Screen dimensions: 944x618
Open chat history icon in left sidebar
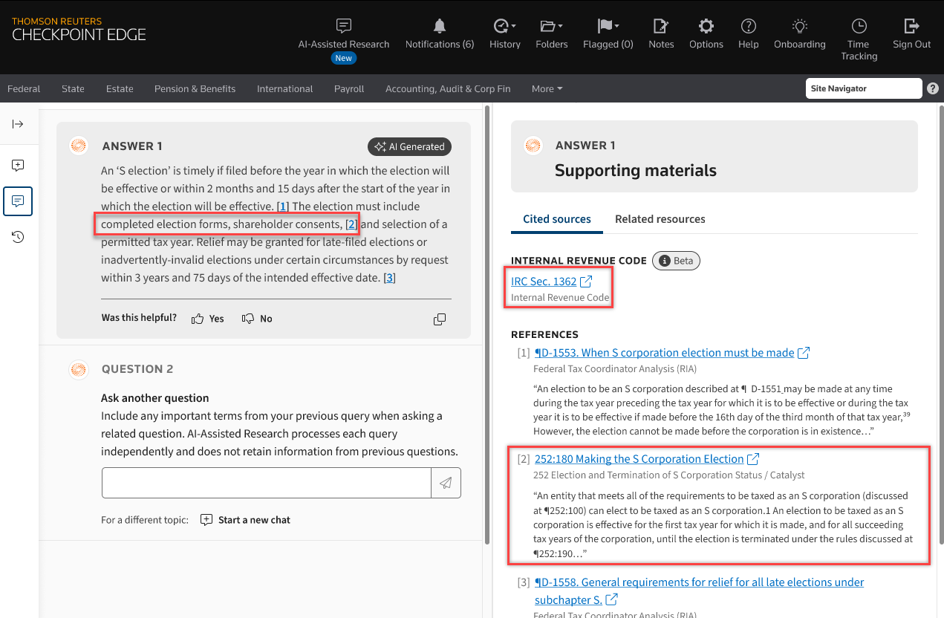[18, 237]
